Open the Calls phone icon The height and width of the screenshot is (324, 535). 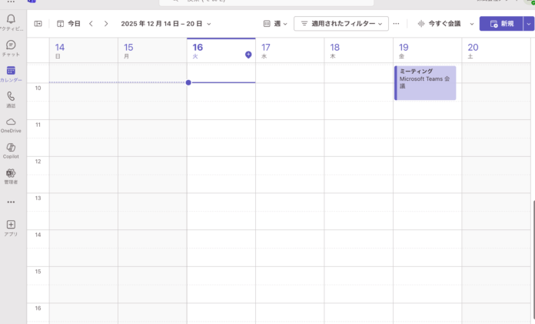coord(11,98)
